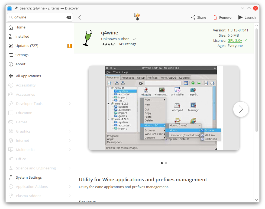This screenshot has height=209, width=265.
Task: Click the Internet globe icon
Action: (x=11, y=140)
